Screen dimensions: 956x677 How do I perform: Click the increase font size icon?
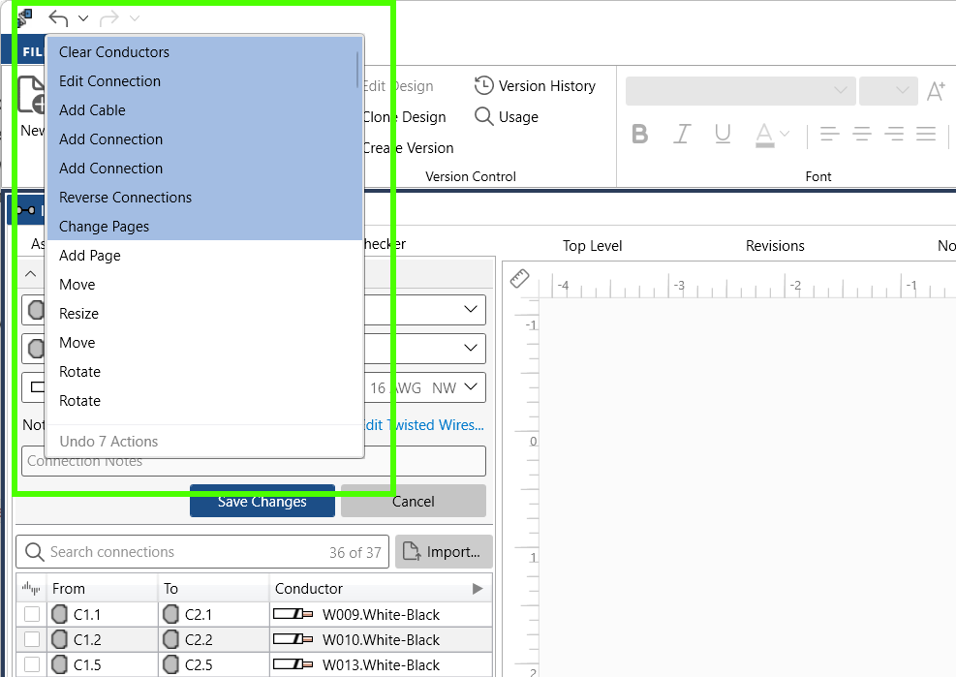pyautogui.click(x=936, y=91)
